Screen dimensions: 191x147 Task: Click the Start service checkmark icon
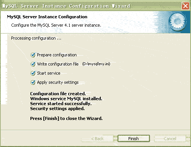[33, 73]
